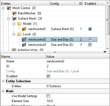Click the Mesh Control folder icon
The height and width of the screenshot is (106, 110).
9,8
